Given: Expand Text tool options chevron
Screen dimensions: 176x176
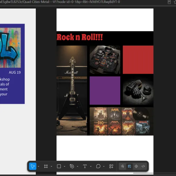Looking at the screenshot, I should (x=91, y=166).
